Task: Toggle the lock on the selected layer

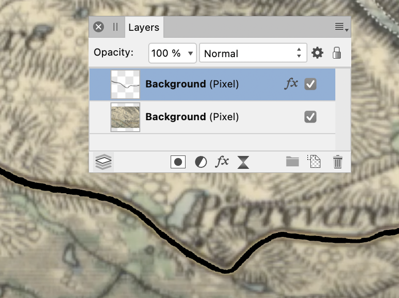Action: pos(337,53)
